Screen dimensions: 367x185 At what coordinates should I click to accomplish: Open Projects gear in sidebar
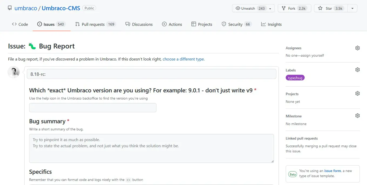coord(357,93)
